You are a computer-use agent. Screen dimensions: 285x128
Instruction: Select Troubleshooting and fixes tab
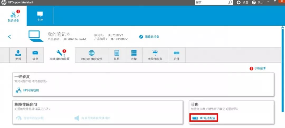(60, 55)
